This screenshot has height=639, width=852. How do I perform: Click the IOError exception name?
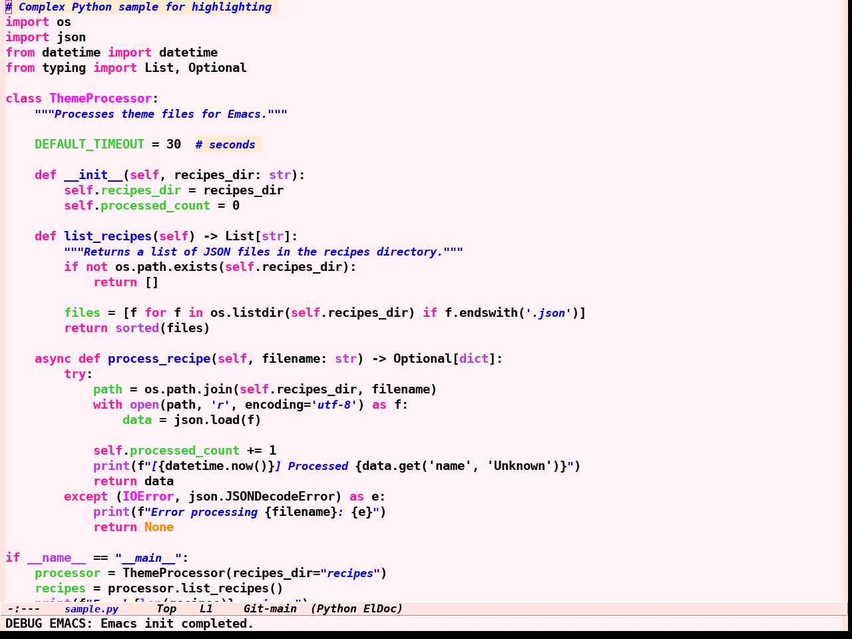point(148,497)
